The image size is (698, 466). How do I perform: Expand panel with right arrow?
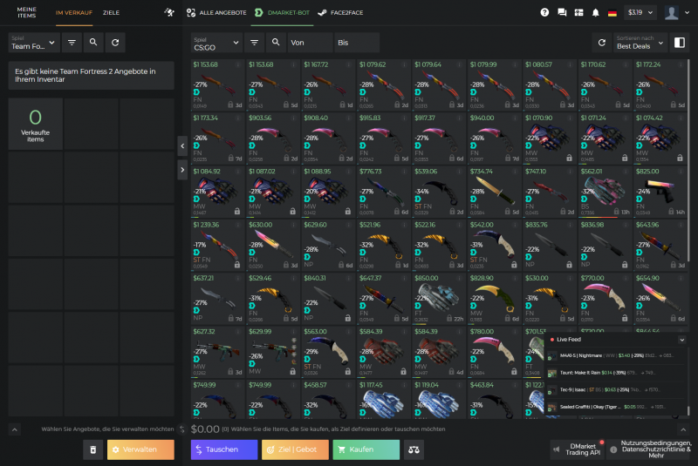(182, 170)
